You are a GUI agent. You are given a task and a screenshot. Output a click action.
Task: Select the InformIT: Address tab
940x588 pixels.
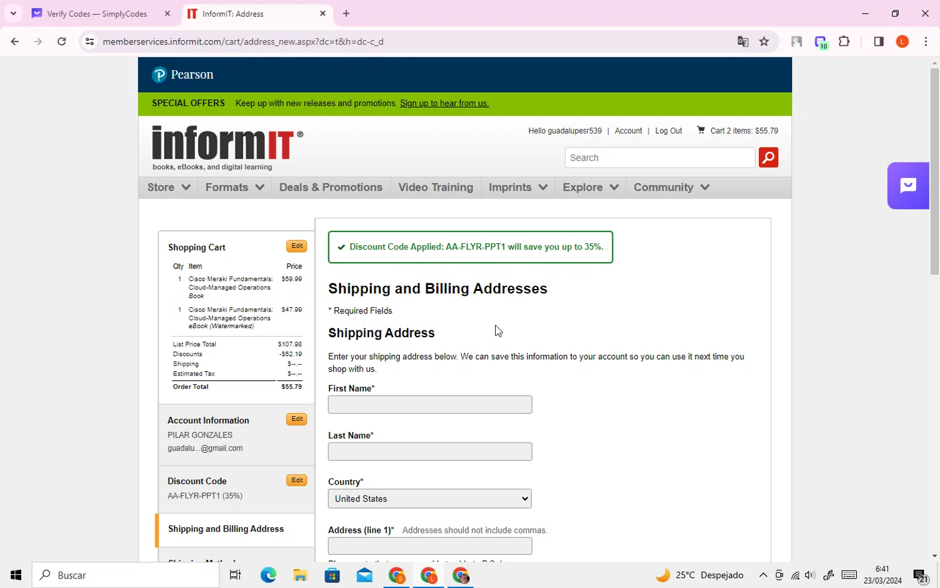[x=257, y=14]
